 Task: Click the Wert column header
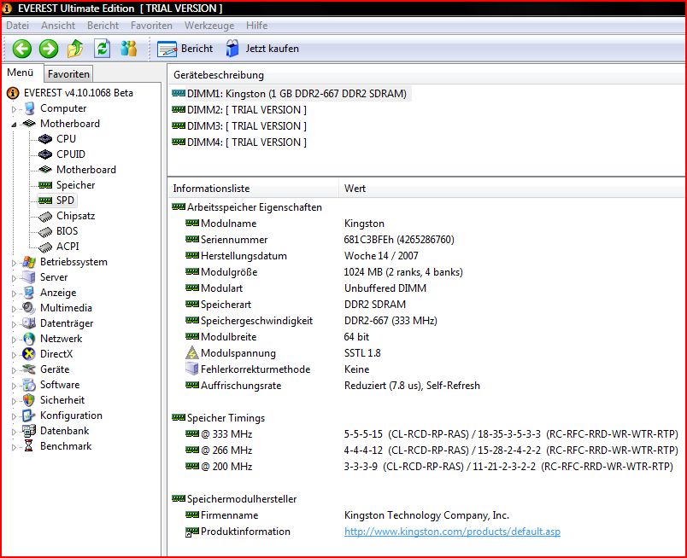[511, 189]
